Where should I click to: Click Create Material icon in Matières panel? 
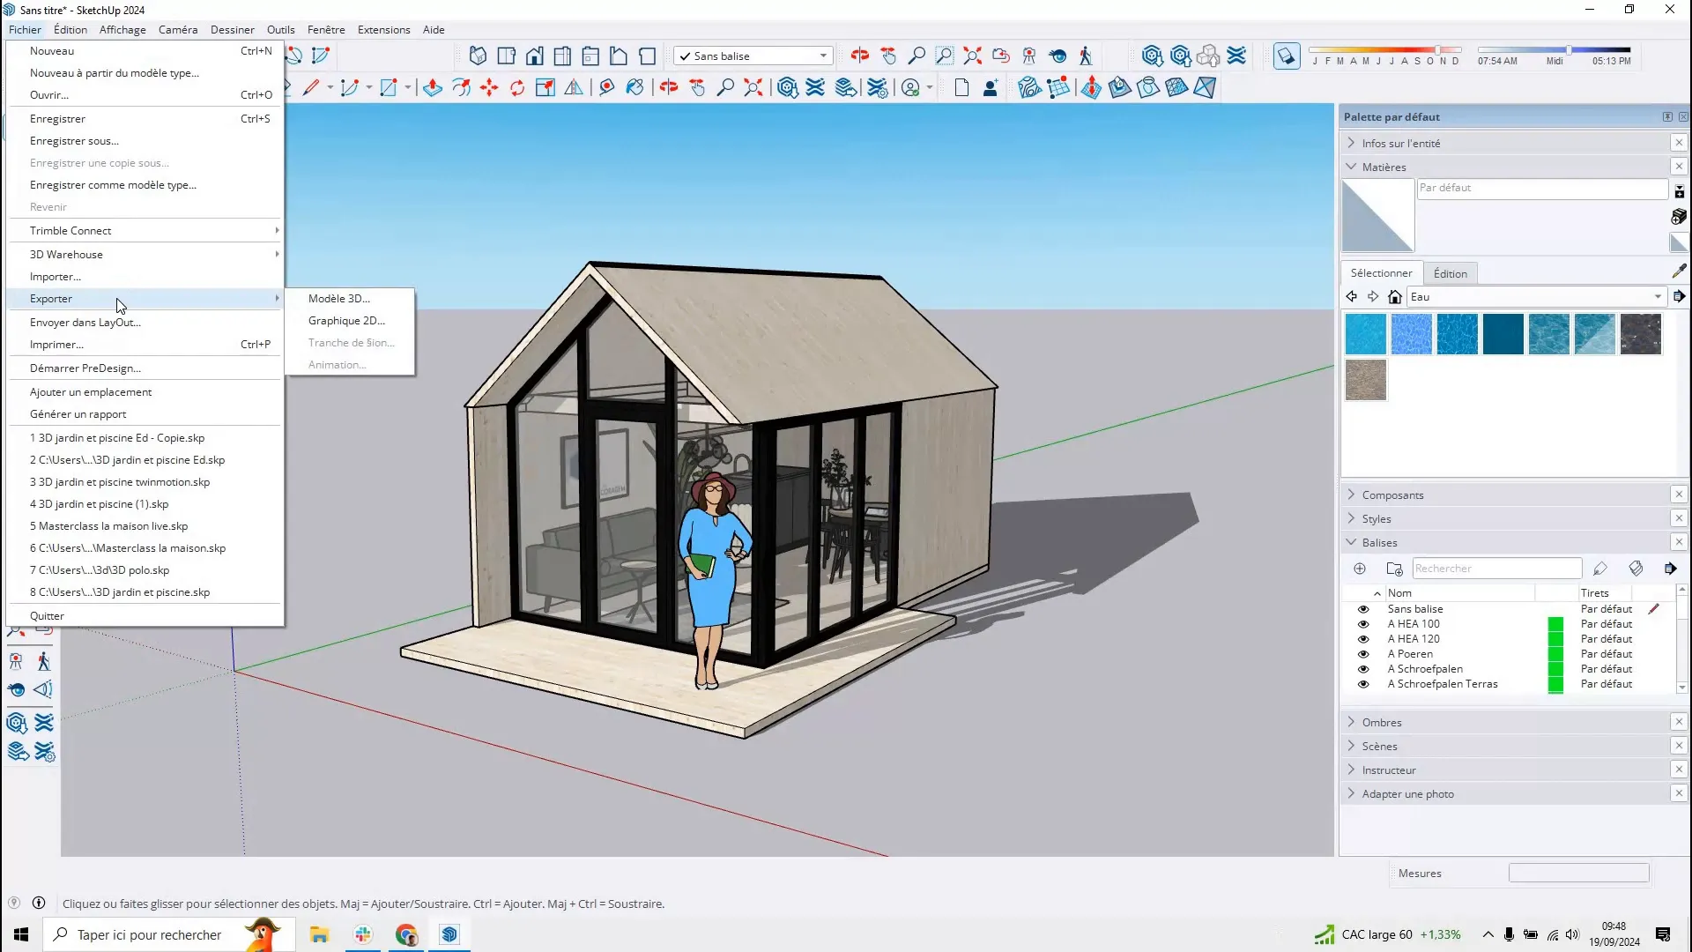point(1679,216)
